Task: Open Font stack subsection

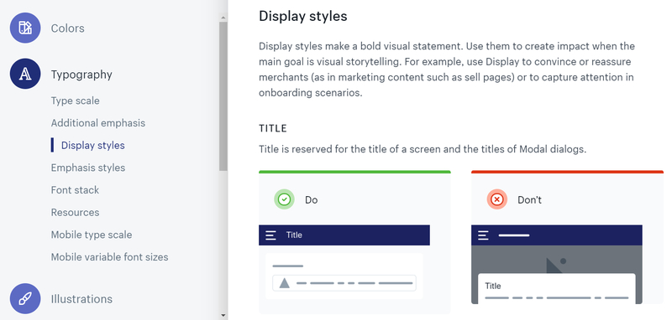Action: pos(75,189)
